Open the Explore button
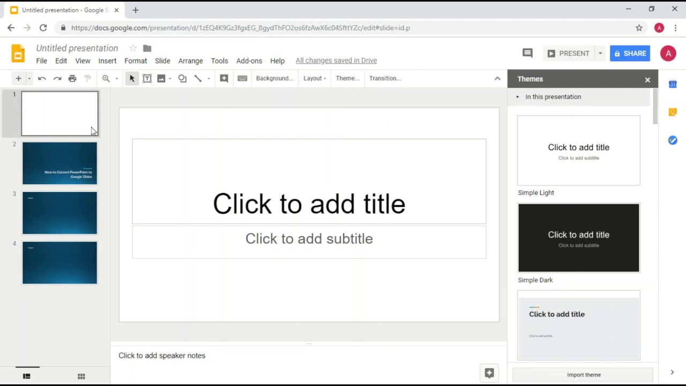 point(489,373)
